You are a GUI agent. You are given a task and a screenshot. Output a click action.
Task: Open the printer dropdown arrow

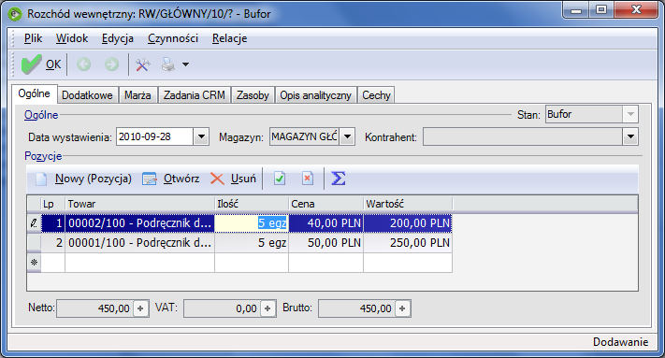coord(185,64)
